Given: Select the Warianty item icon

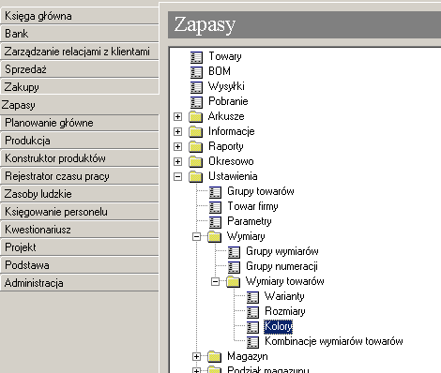Looking at the screenshot, I should coord(252,297).
